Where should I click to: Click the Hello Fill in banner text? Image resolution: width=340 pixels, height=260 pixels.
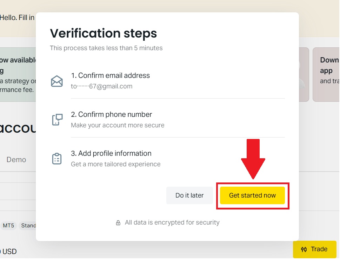click(17, 17)
